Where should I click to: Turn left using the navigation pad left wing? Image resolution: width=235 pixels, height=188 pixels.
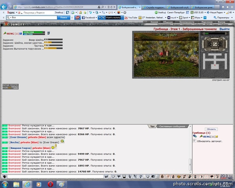(x=205, y=44)
